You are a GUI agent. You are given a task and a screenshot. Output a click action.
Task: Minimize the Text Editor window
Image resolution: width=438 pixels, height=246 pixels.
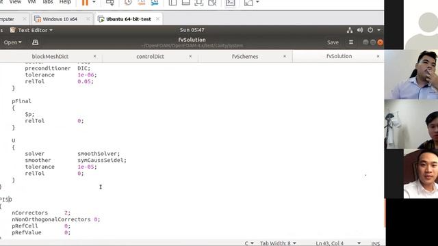tap(365, 42)
